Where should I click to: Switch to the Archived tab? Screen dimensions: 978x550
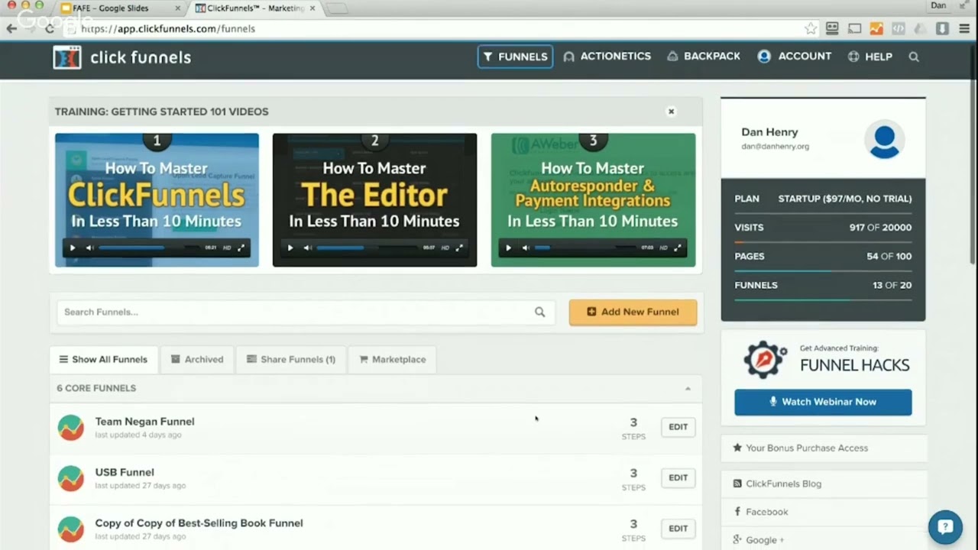[x=197, y=360]
